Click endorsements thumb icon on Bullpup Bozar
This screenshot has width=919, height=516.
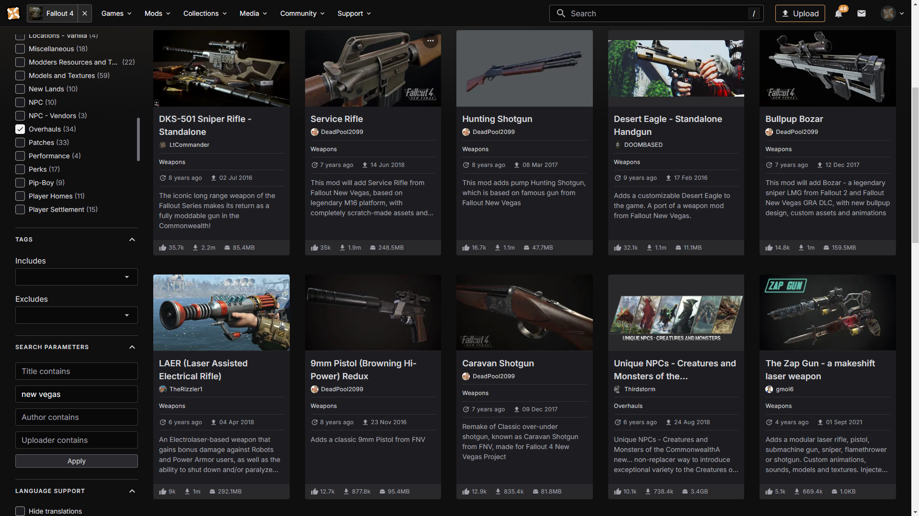tap(769, 248)
